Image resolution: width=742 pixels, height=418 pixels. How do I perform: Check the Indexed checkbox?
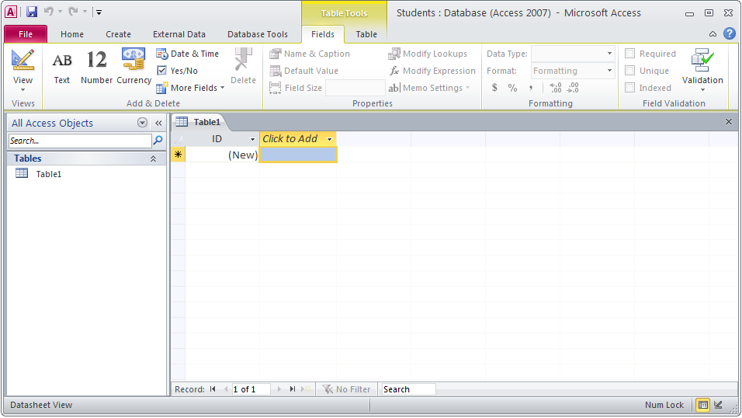click(630, 88)
